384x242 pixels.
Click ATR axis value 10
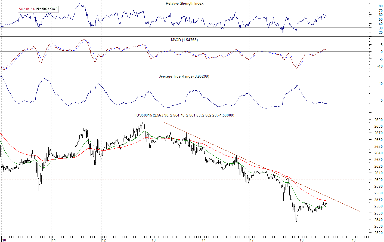(x=381, y=84)
